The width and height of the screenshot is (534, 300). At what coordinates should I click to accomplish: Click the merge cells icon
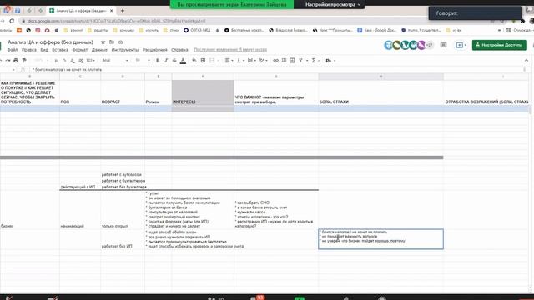click(x=212, y=61)
